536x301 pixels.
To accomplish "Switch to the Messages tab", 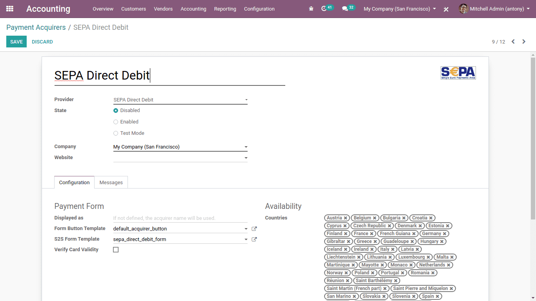I will pos(111,182).
